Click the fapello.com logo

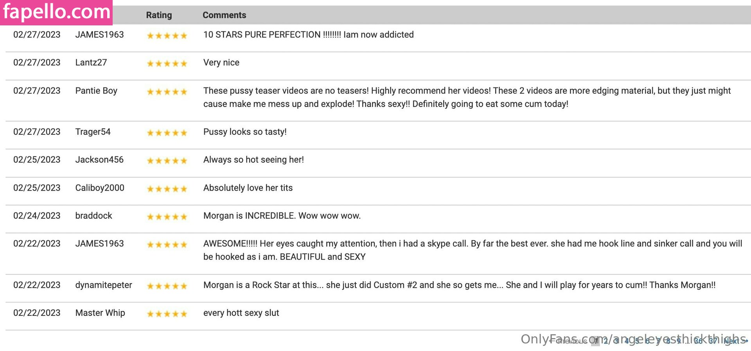(x=56, y=12)
